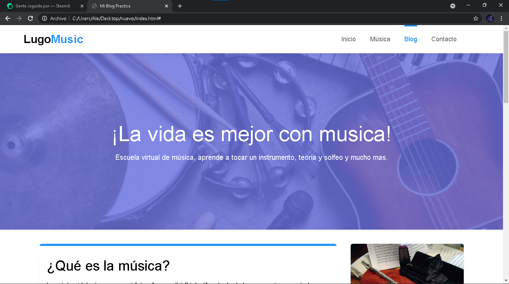The image size is (509, 284).
Task: Open the Música navigation link
Action: click(x=380, y=39)
